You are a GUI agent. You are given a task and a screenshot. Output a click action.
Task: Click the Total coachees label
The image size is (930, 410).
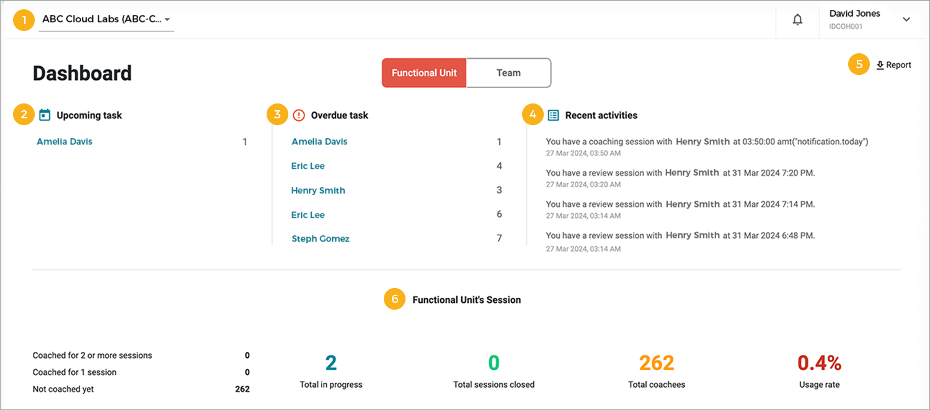[x=657, y=385]
